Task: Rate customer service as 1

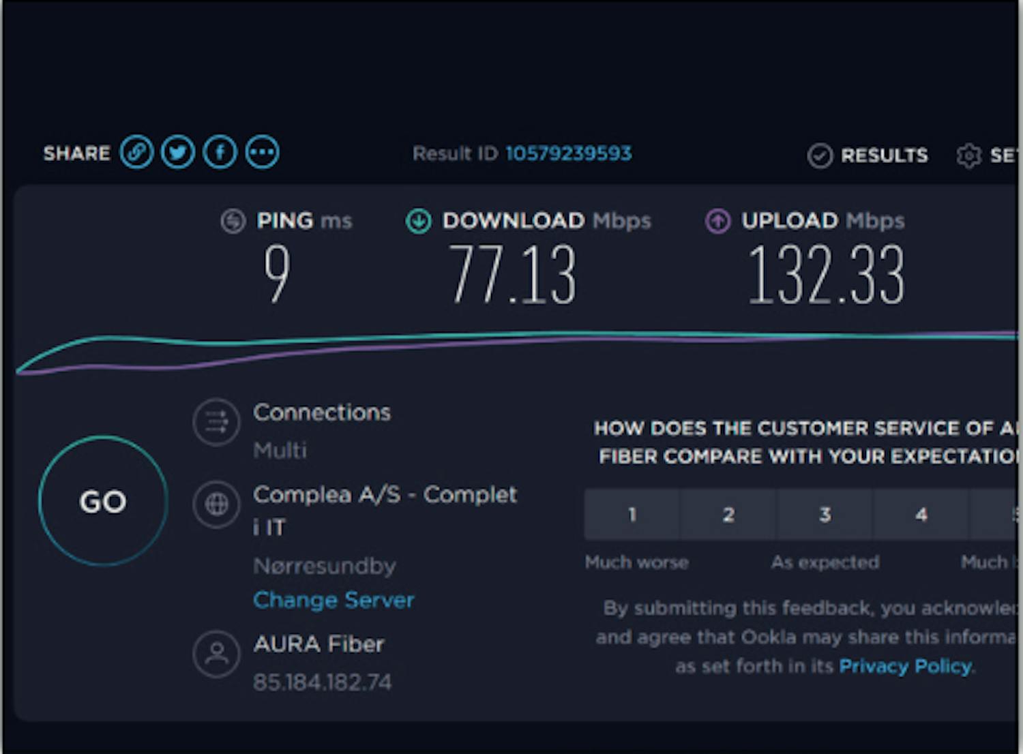Action: tap(632, 514)
